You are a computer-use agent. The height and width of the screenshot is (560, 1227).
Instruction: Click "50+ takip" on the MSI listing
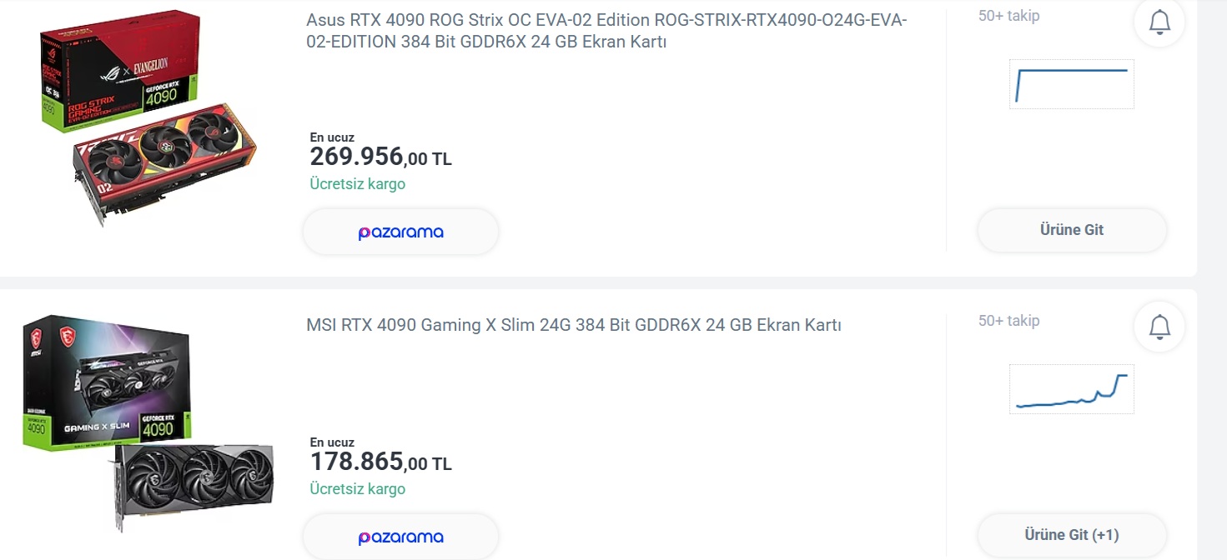pos(1008,321)
